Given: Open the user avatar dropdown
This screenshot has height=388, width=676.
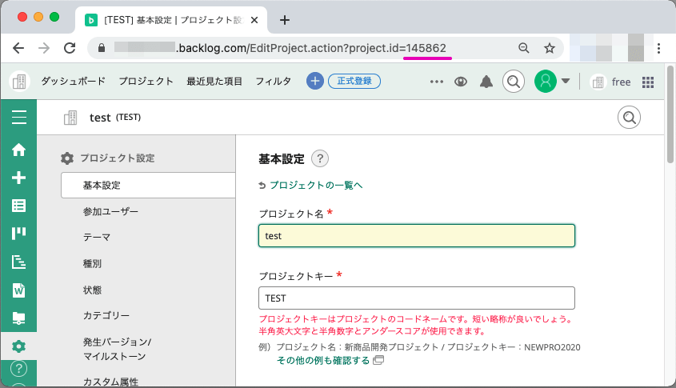Looking at the screenshot, I should click(x=553, y=81).
